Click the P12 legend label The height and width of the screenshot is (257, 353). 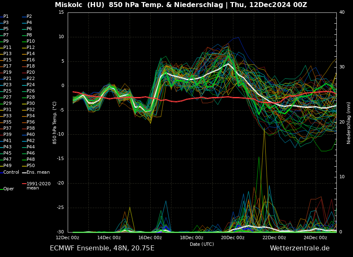click(x=30, y=48)
